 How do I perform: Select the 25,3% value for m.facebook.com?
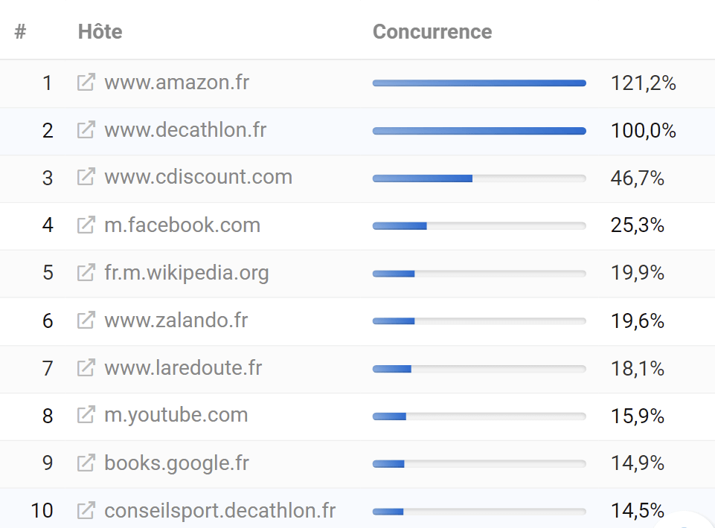click(637, 225)
